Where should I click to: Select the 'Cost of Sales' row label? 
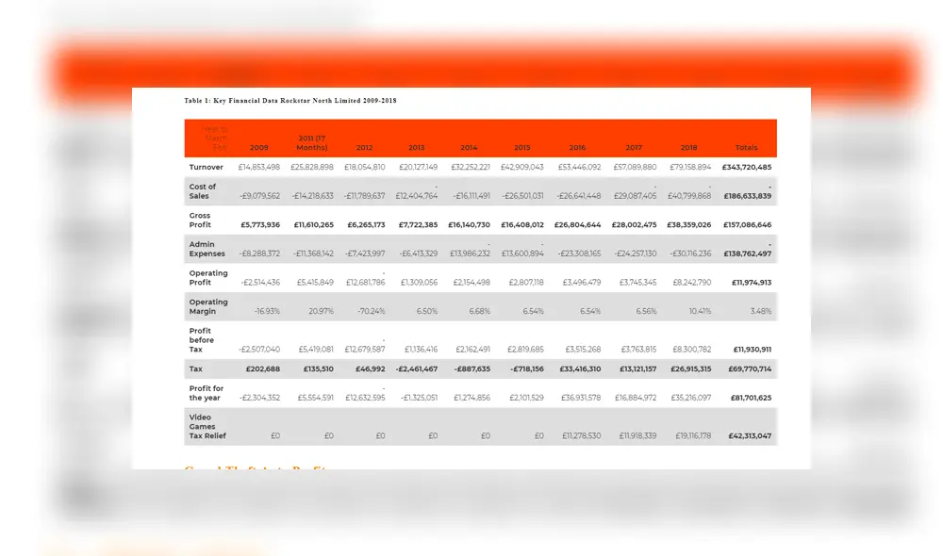click(203, 191)
